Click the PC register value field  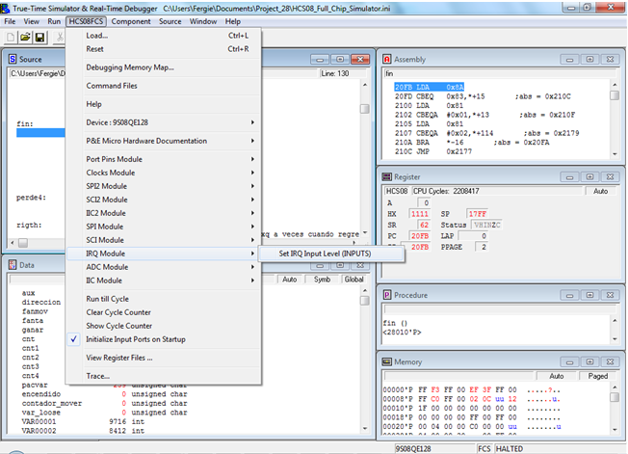[421, 234]
